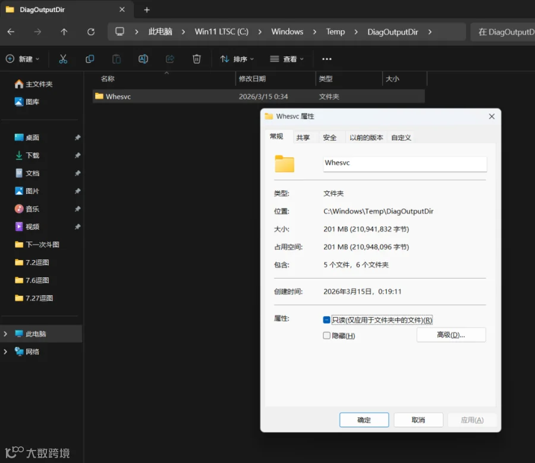Go up one directory level
The height and width of the screenshot is (463, 535).
(x=64, y=32)
